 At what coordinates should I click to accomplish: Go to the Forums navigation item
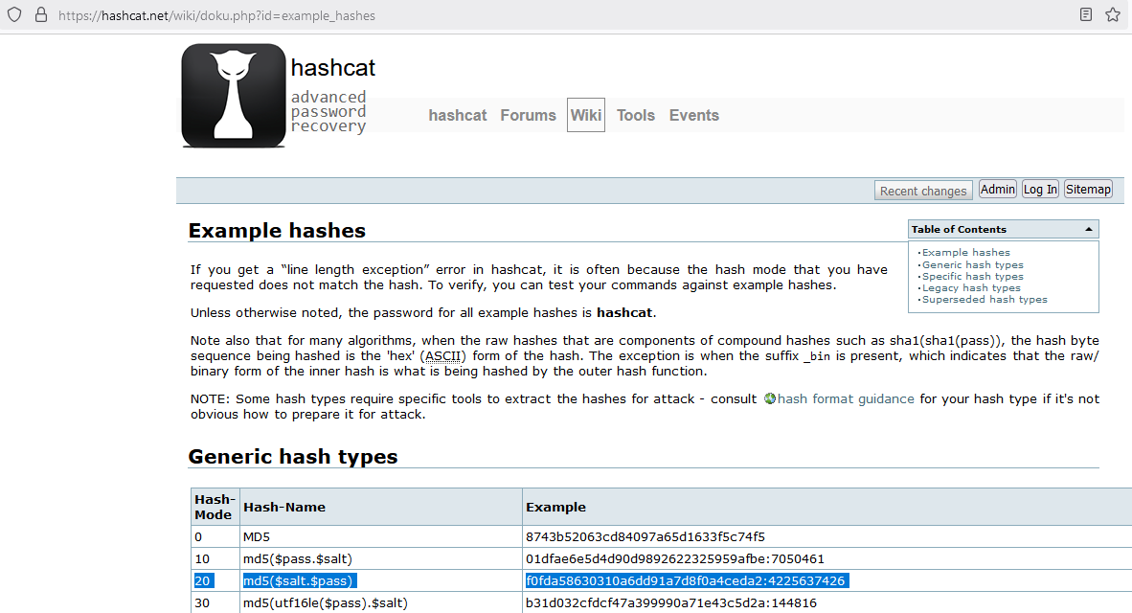tap(529, 116)
